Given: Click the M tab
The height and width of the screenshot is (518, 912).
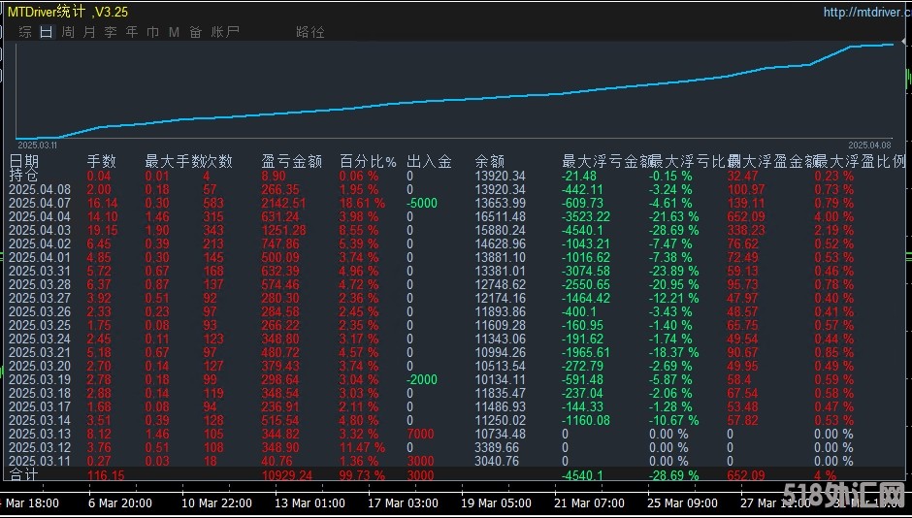Looking at the screenshot, I should click(174, 32).
